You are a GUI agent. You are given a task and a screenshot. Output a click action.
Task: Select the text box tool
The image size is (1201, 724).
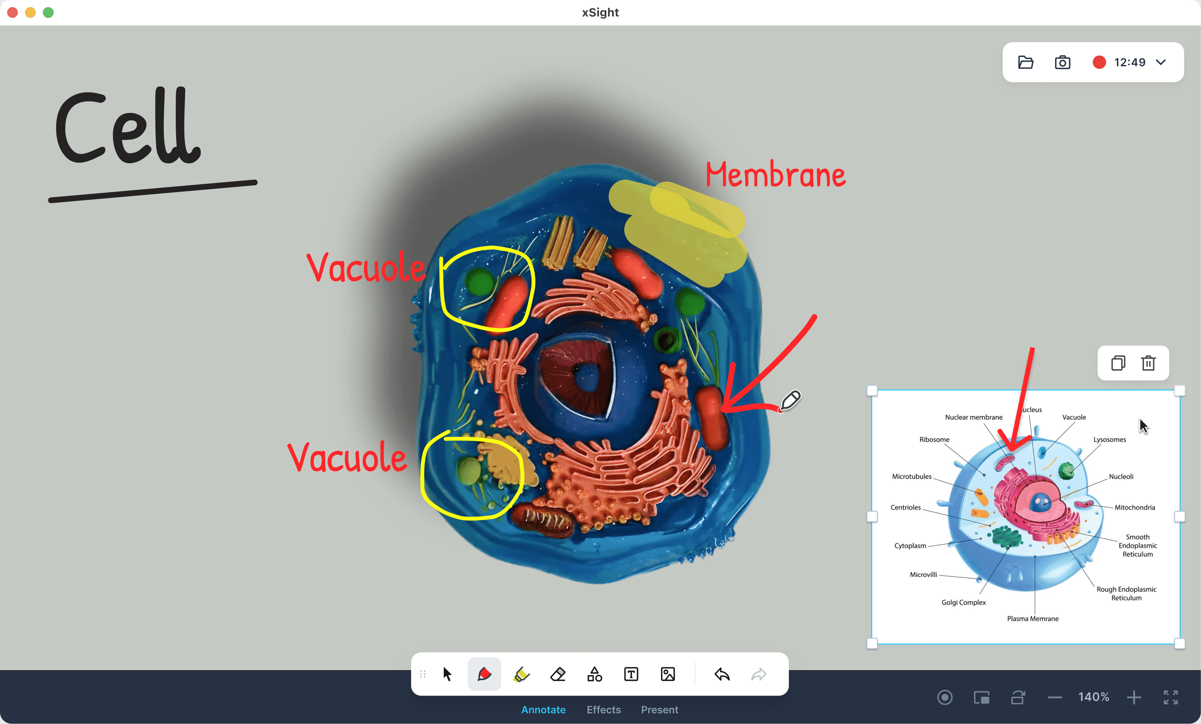tap(631, 674)
